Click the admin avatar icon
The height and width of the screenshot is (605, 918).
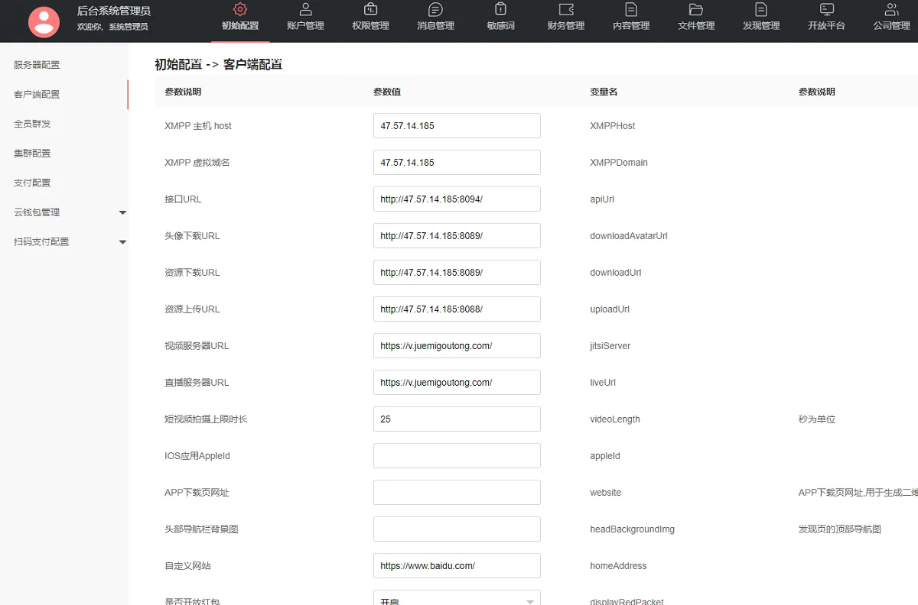point(44,21)
